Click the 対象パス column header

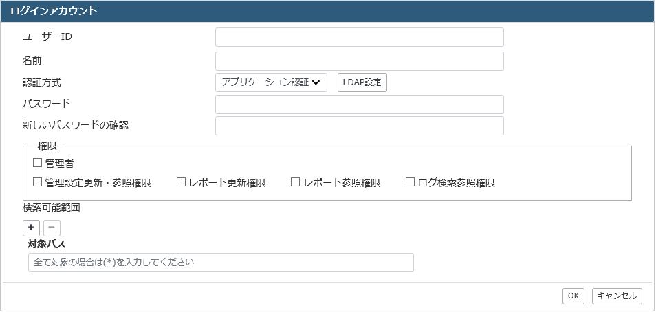tap(47, 243)
